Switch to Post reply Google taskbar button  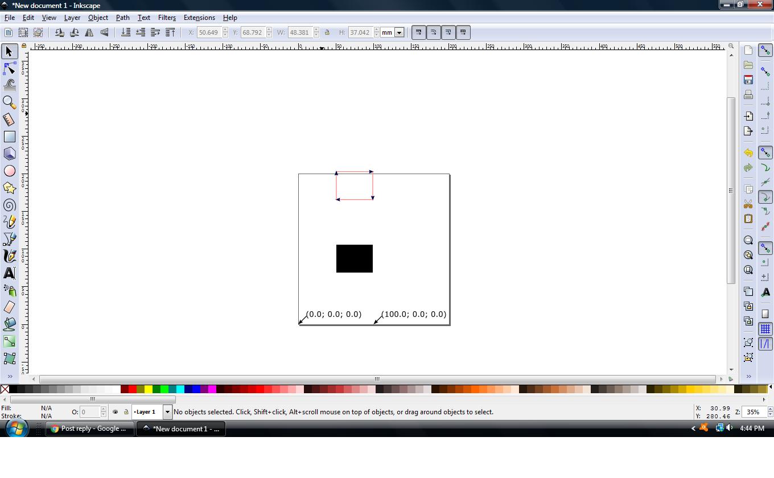click(90, 428)
